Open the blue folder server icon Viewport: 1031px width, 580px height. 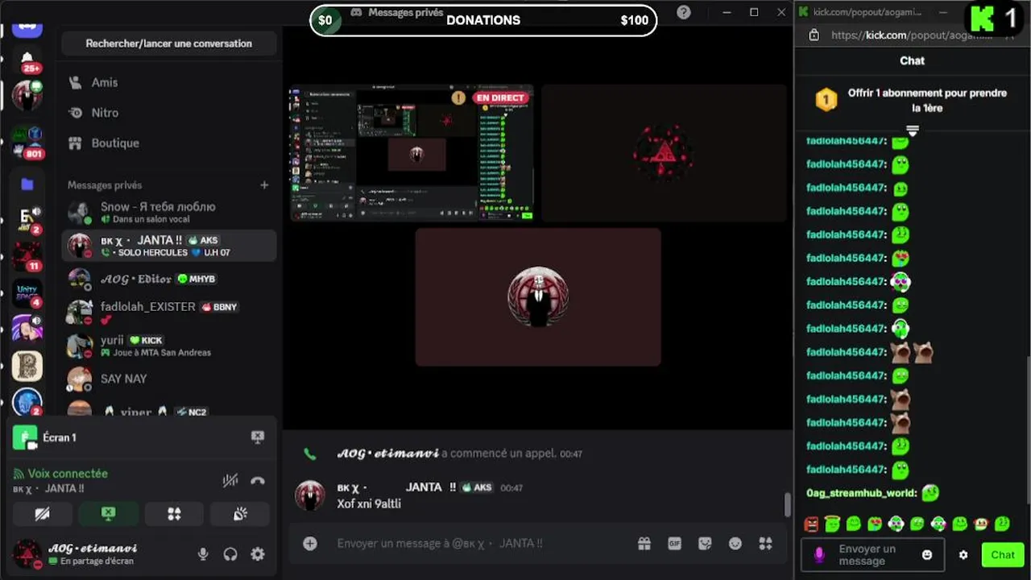click(x=27, y=184)
